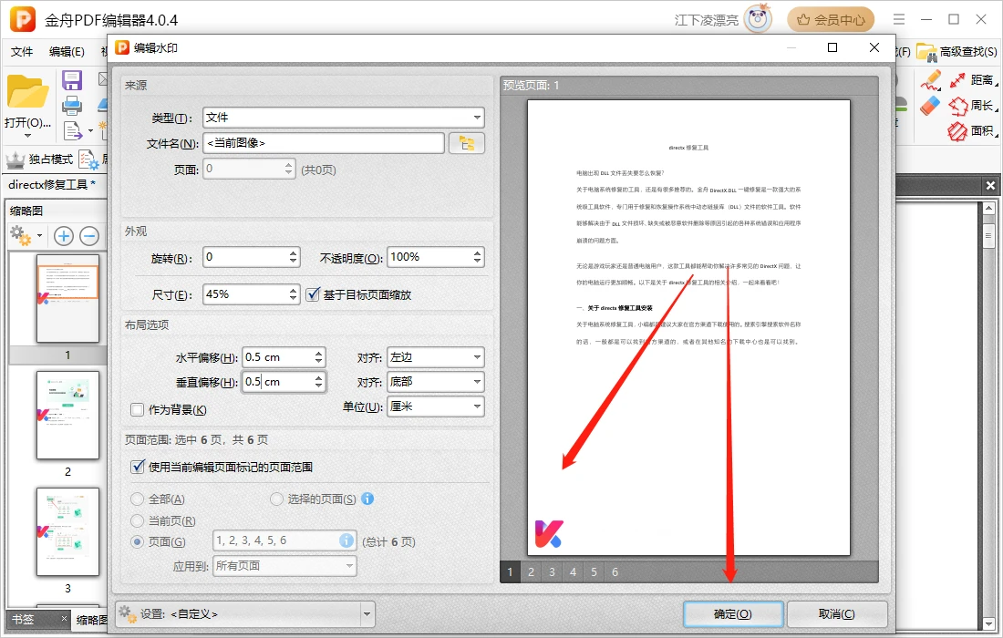Click the browse file folder icon button

click(x=467, y=143)
